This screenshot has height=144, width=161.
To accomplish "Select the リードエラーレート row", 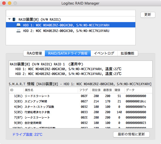I will [x=81, y=96].
